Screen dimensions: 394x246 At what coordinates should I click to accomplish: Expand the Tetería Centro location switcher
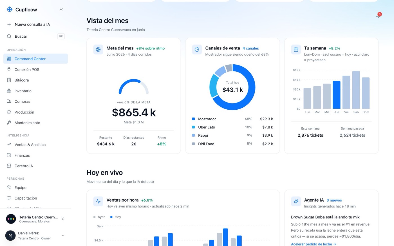click(63, 219)
